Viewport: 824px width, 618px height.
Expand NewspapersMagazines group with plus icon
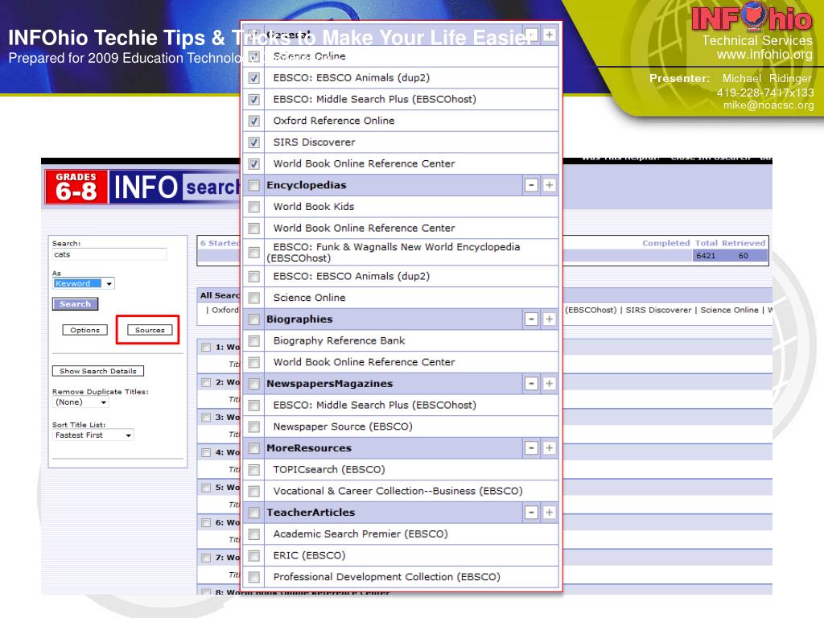549,384
